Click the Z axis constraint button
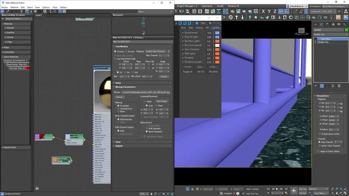The height and width of the screenshot is (196, 349). tap(275, 11)
